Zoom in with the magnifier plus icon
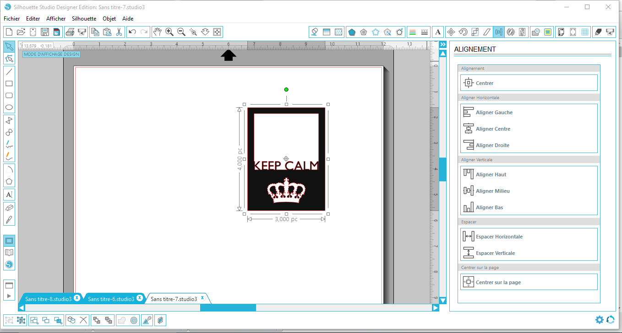This screenshot has width=622, height=333. pyautogui.click(x=169, y=32)
